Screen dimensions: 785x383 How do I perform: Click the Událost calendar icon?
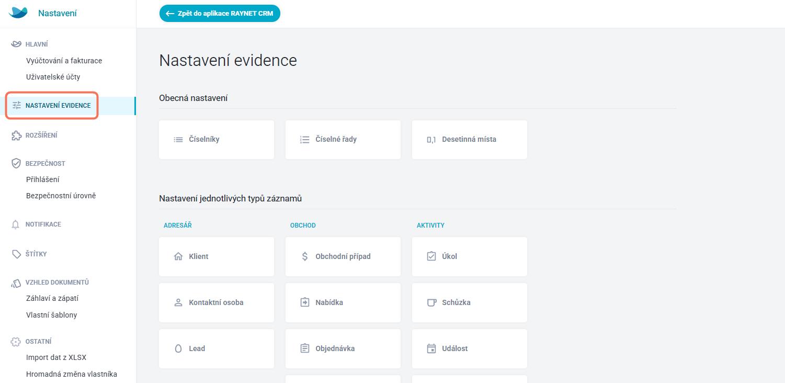click(x=431, y=348)
